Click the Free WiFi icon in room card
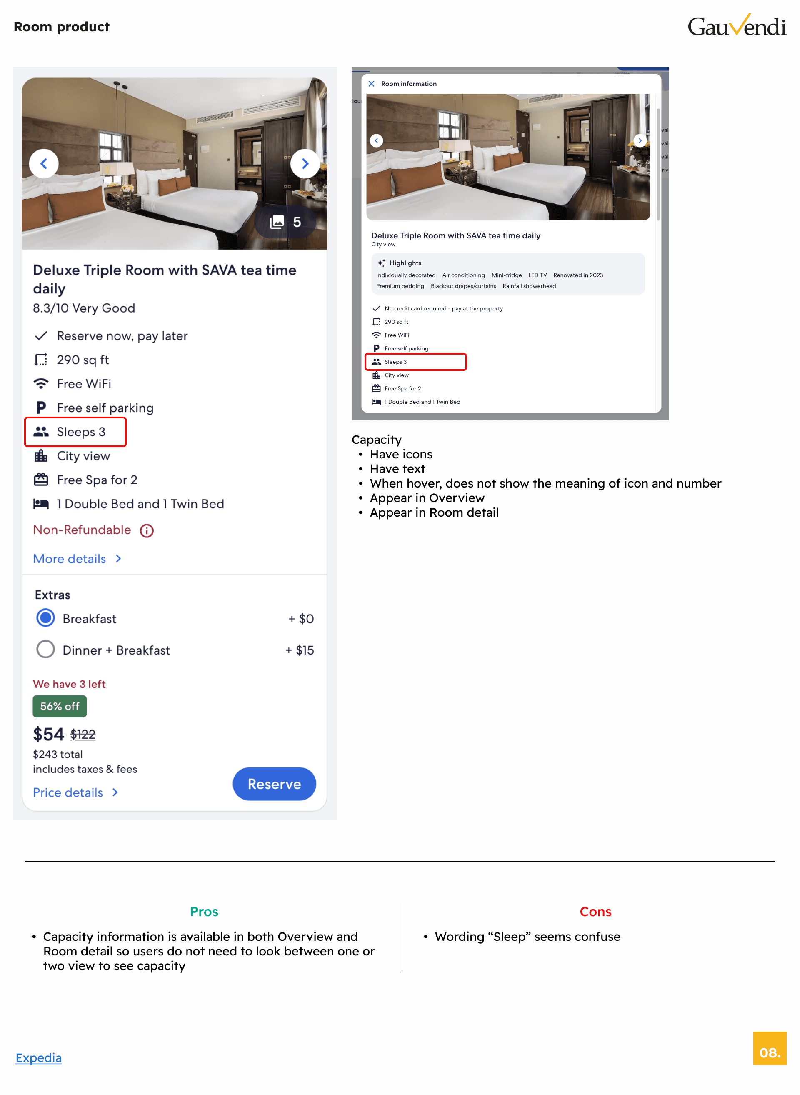Image resolution: width=800 pixels, height=1095 pixels. click(x=41, y=384)
